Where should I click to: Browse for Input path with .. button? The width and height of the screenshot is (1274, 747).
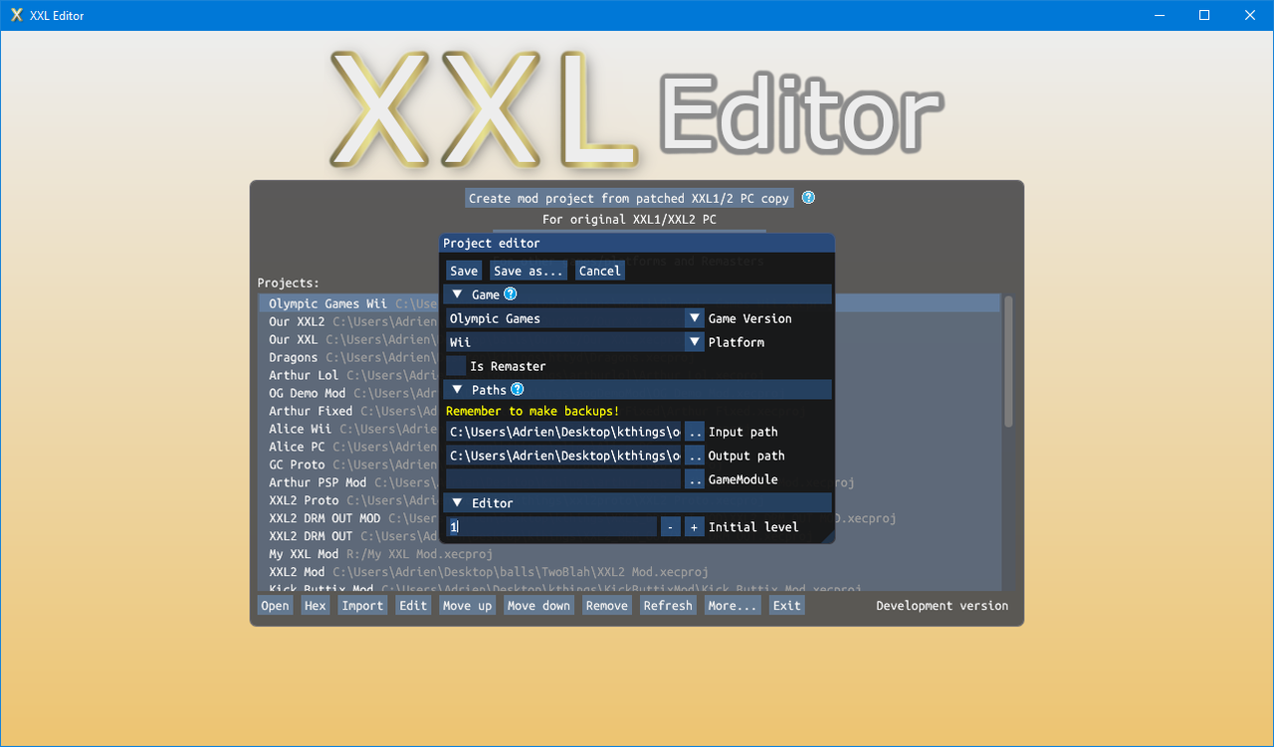pyautogui.click(x=695, y=432)
